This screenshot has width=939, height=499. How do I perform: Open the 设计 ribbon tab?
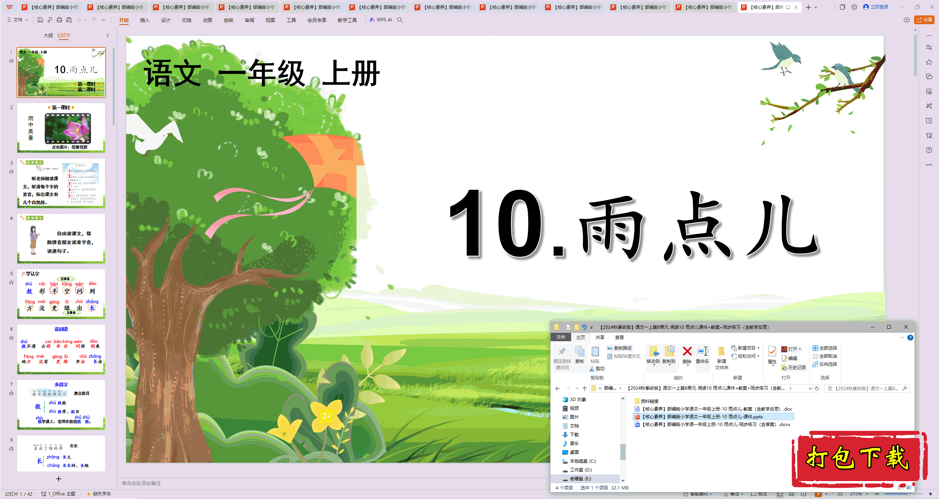coord(166,20)
